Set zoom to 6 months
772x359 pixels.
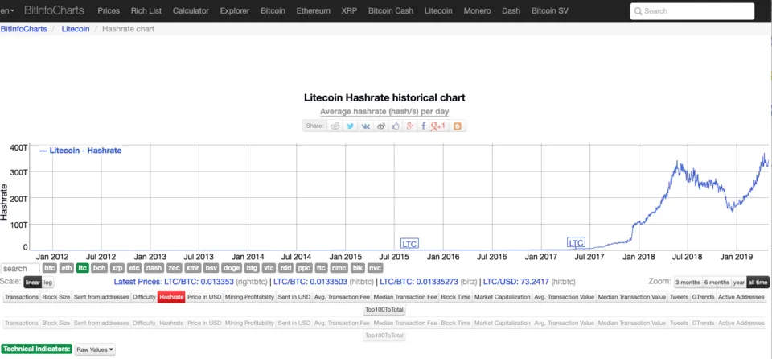coord(717,282)
